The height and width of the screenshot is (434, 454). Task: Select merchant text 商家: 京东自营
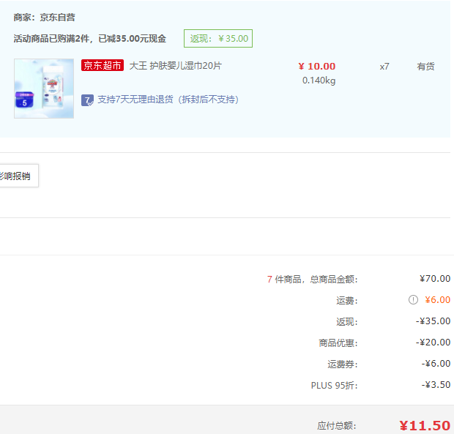coord(44,18)
